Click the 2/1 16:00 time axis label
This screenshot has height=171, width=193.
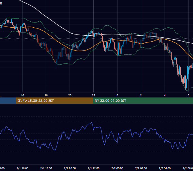coord(22,168)
